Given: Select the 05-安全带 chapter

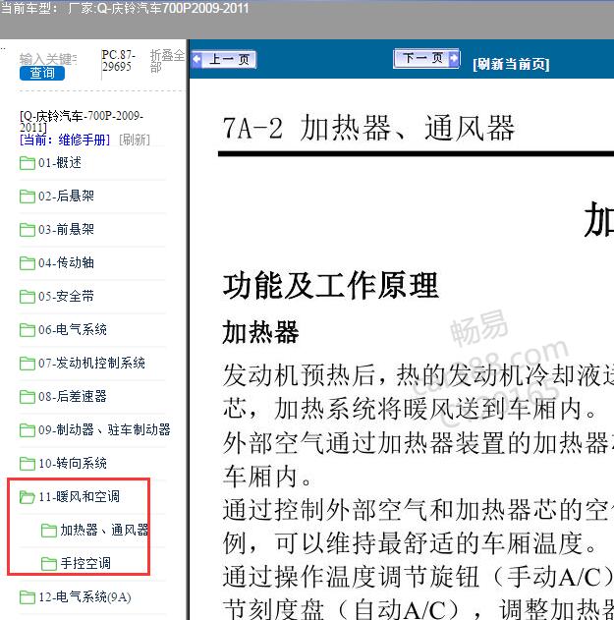Looking at the screenshot, I should pyautogui.click(x=67, y=296).
